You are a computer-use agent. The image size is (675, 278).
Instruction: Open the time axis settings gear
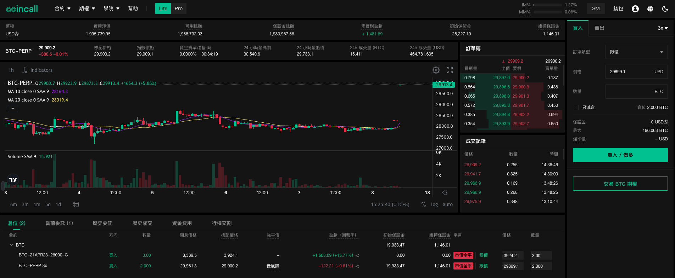[445, 193]
